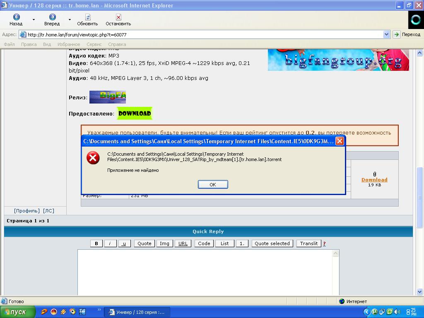The width and height of the screenshot is (424, 318).
Task: Click the KMPlayer quick launch icon
Action: [82, 312]
